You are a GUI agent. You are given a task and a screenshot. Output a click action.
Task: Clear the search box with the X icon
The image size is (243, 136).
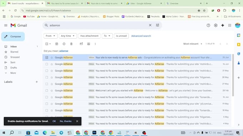click(150, 25)
